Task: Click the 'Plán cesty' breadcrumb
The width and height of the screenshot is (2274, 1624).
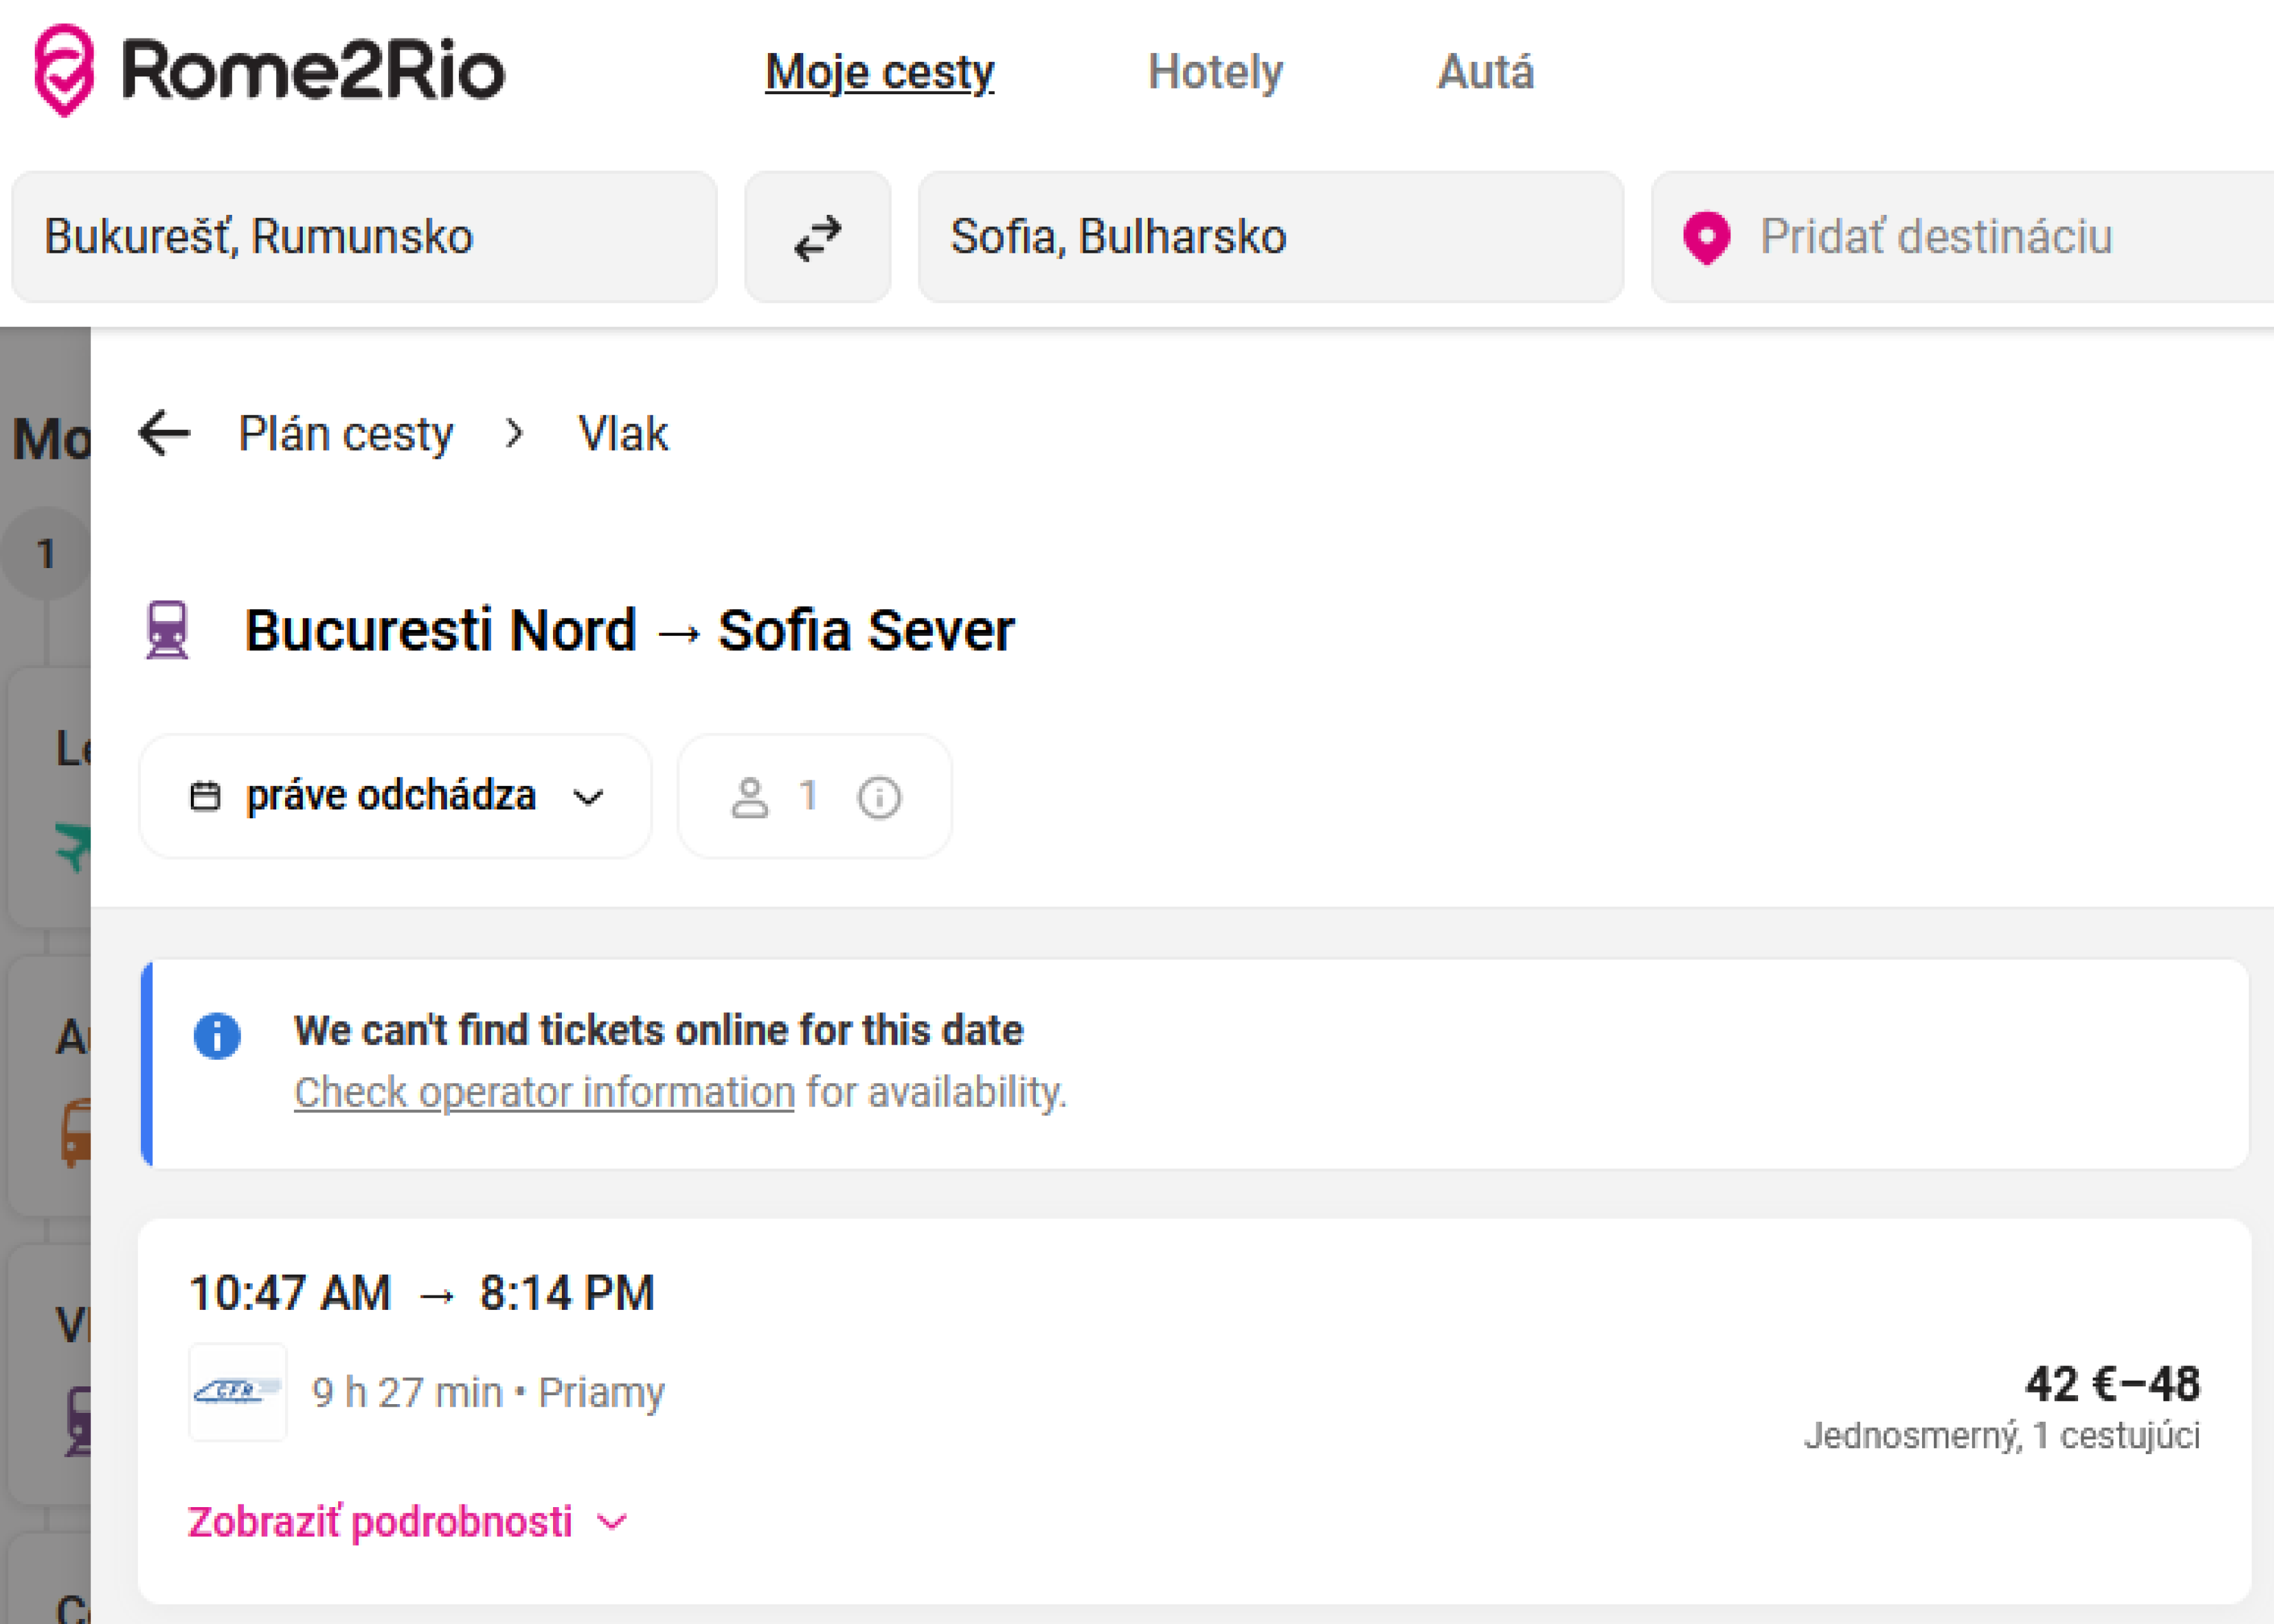Action: pyautogui.click(x=345, y=434)
